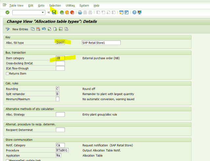Viewport: 210px width, 161px height.
Task: Click the Delete entry icon
Action: click(x=38, y=29)
